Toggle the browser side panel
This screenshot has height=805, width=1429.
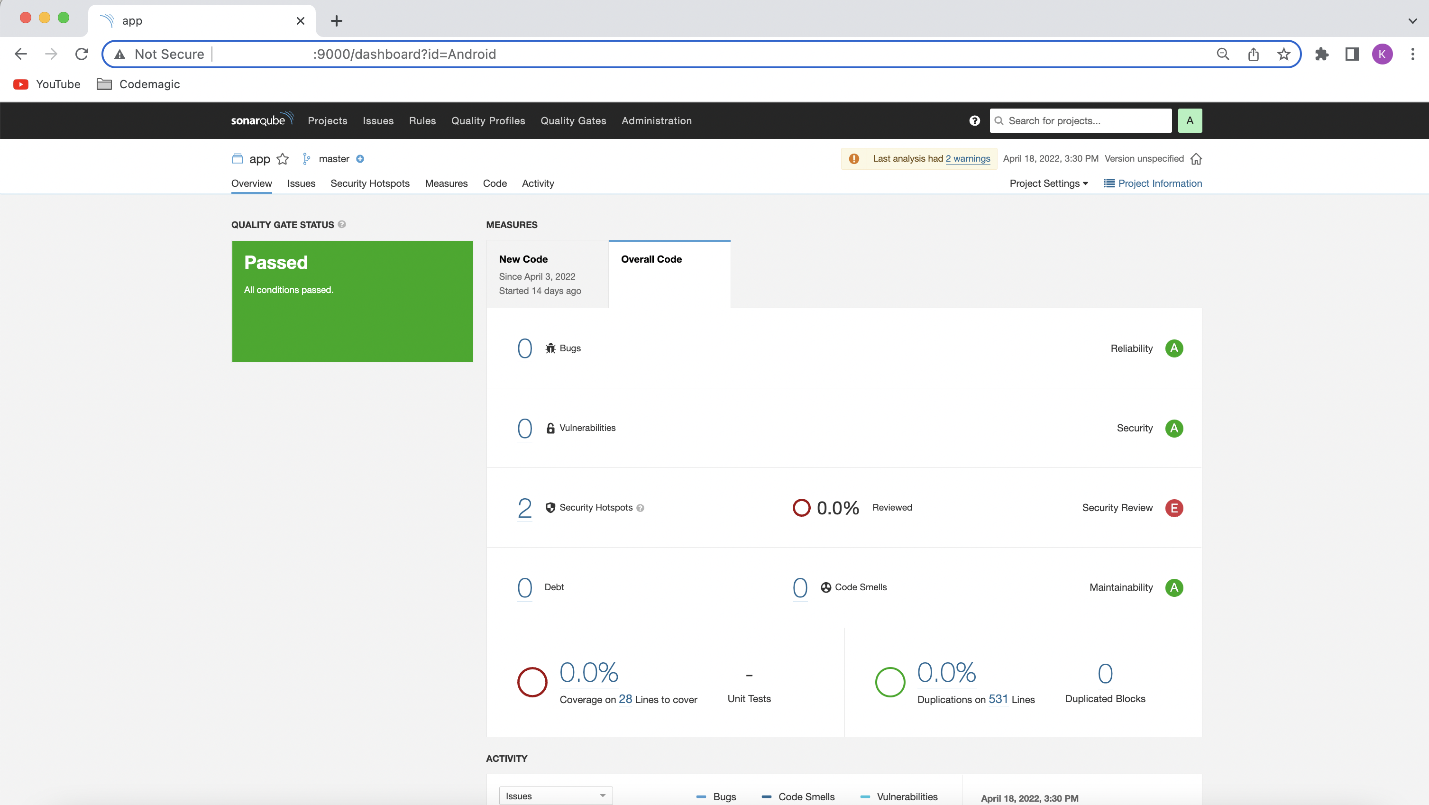click(1351, 54)
